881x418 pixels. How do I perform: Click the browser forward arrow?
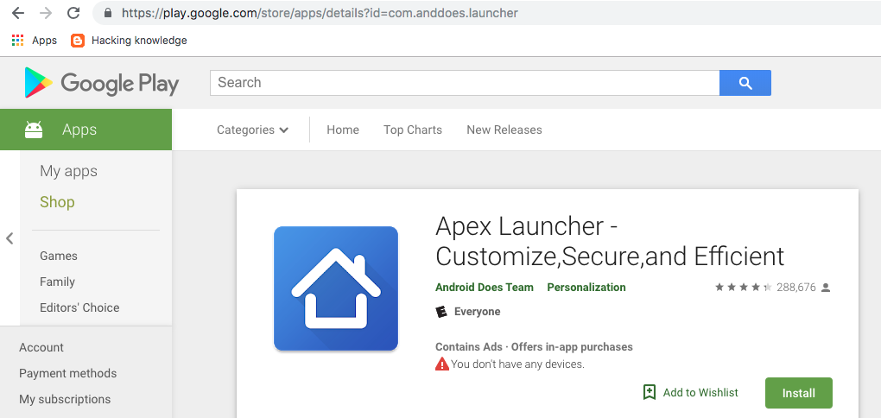[x=46, y=13]
